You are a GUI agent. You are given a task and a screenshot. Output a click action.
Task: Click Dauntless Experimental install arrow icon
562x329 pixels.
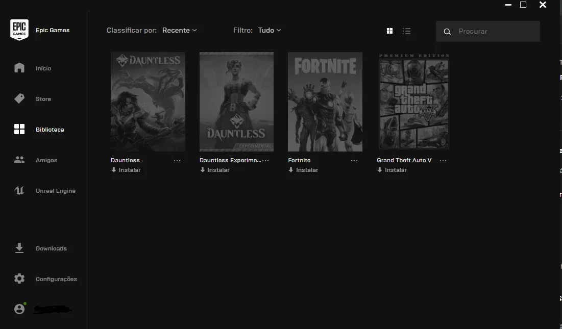203,170
